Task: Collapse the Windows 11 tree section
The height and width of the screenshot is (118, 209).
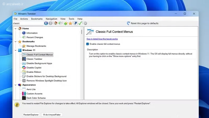Action: point(16,50)
